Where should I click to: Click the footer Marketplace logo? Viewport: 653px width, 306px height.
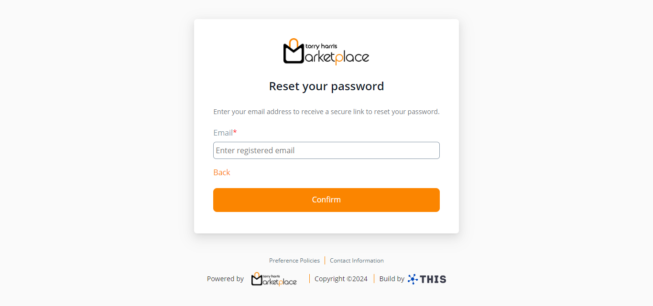click(274, 279)
